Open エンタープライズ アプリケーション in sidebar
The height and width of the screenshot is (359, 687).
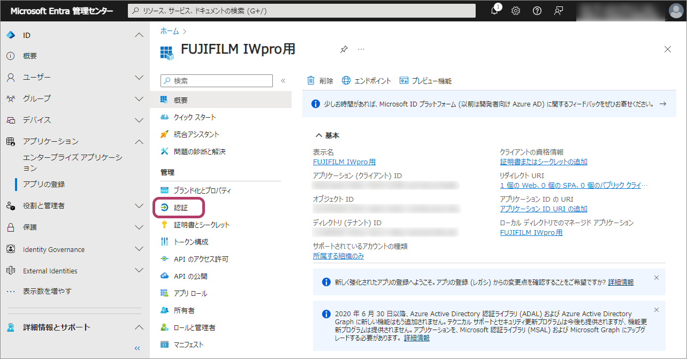[72, 163]
